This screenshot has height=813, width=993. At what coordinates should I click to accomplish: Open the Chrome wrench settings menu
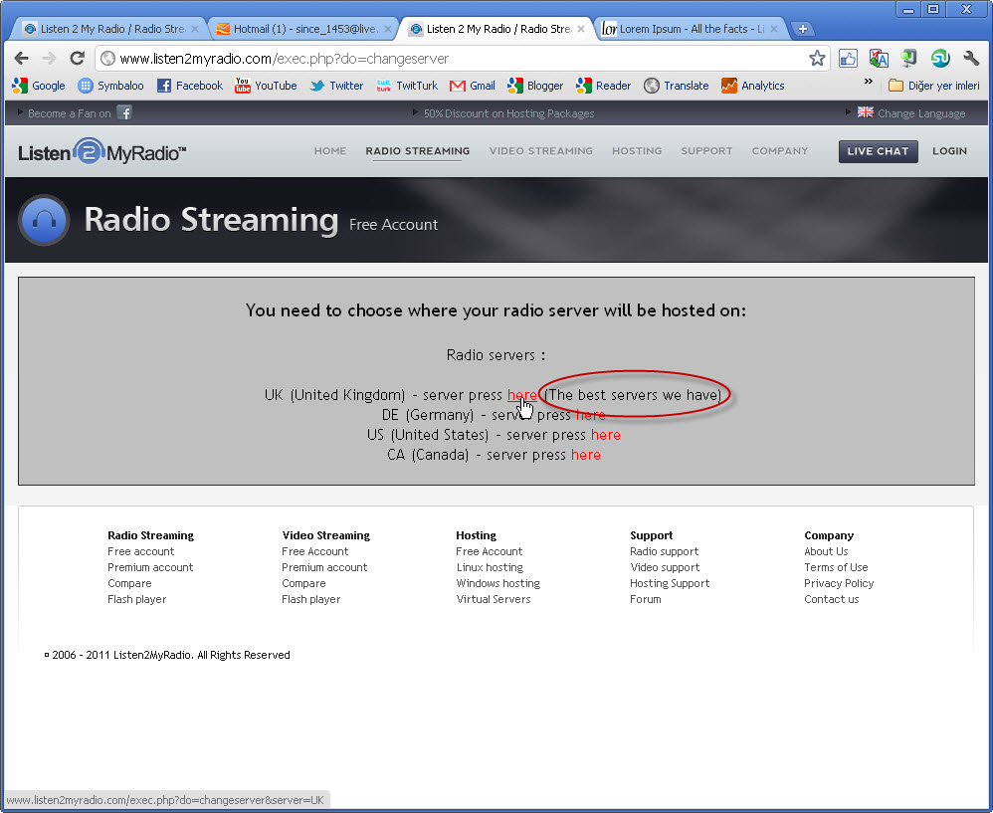971,59
